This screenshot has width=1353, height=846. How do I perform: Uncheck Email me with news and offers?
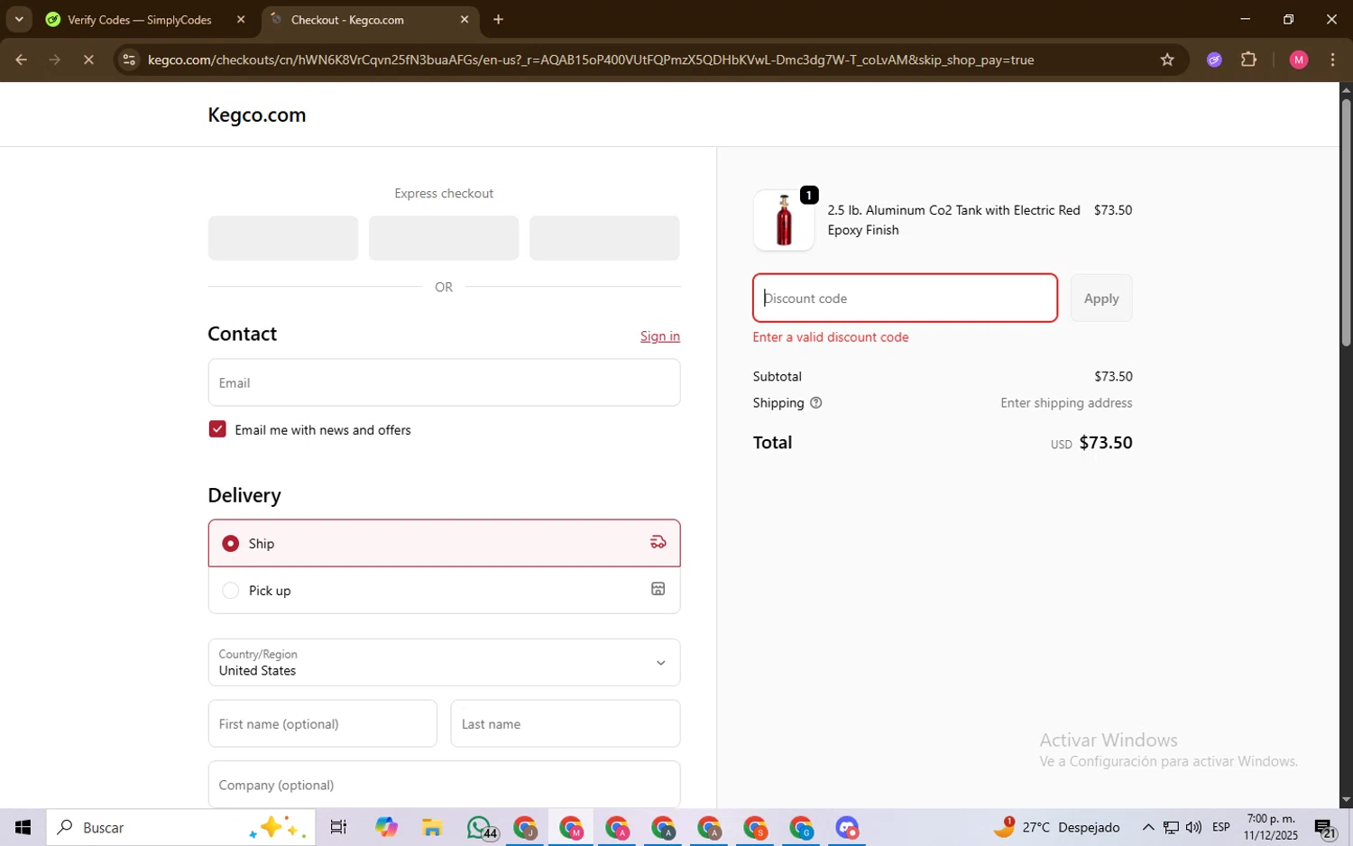[217, 429]
